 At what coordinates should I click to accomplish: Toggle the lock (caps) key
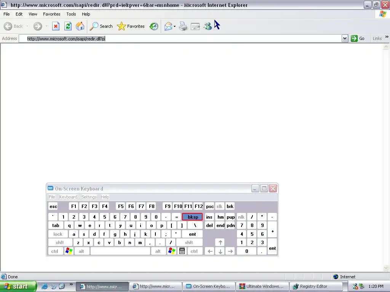(58, 234)
